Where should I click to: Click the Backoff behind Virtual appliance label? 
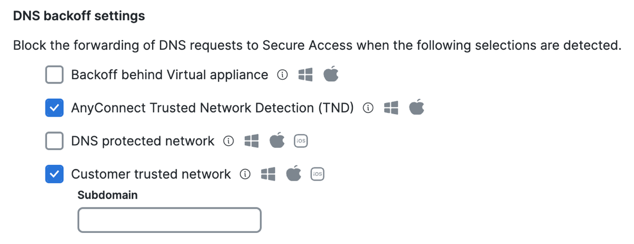point(170,75)
